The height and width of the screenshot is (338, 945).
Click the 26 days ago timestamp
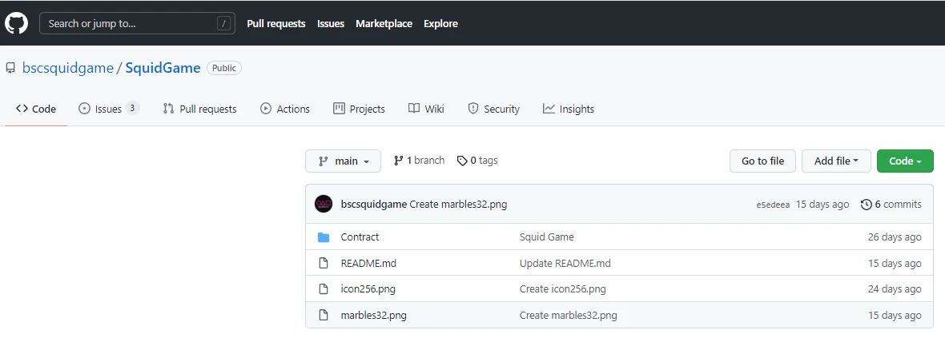(895, 237)
